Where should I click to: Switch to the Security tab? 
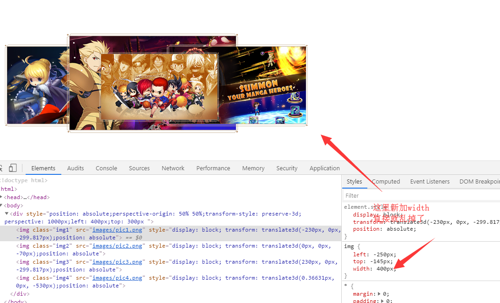pos(287,168)
